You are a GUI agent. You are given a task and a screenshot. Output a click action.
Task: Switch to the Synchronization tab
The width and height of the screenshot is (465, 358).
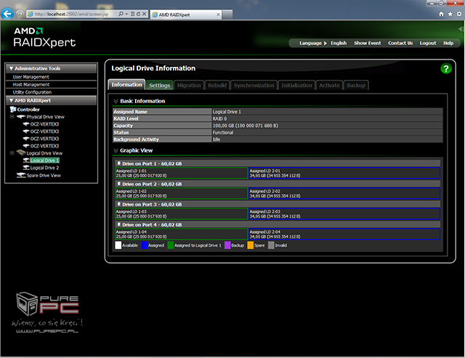(x=254, y=86)
